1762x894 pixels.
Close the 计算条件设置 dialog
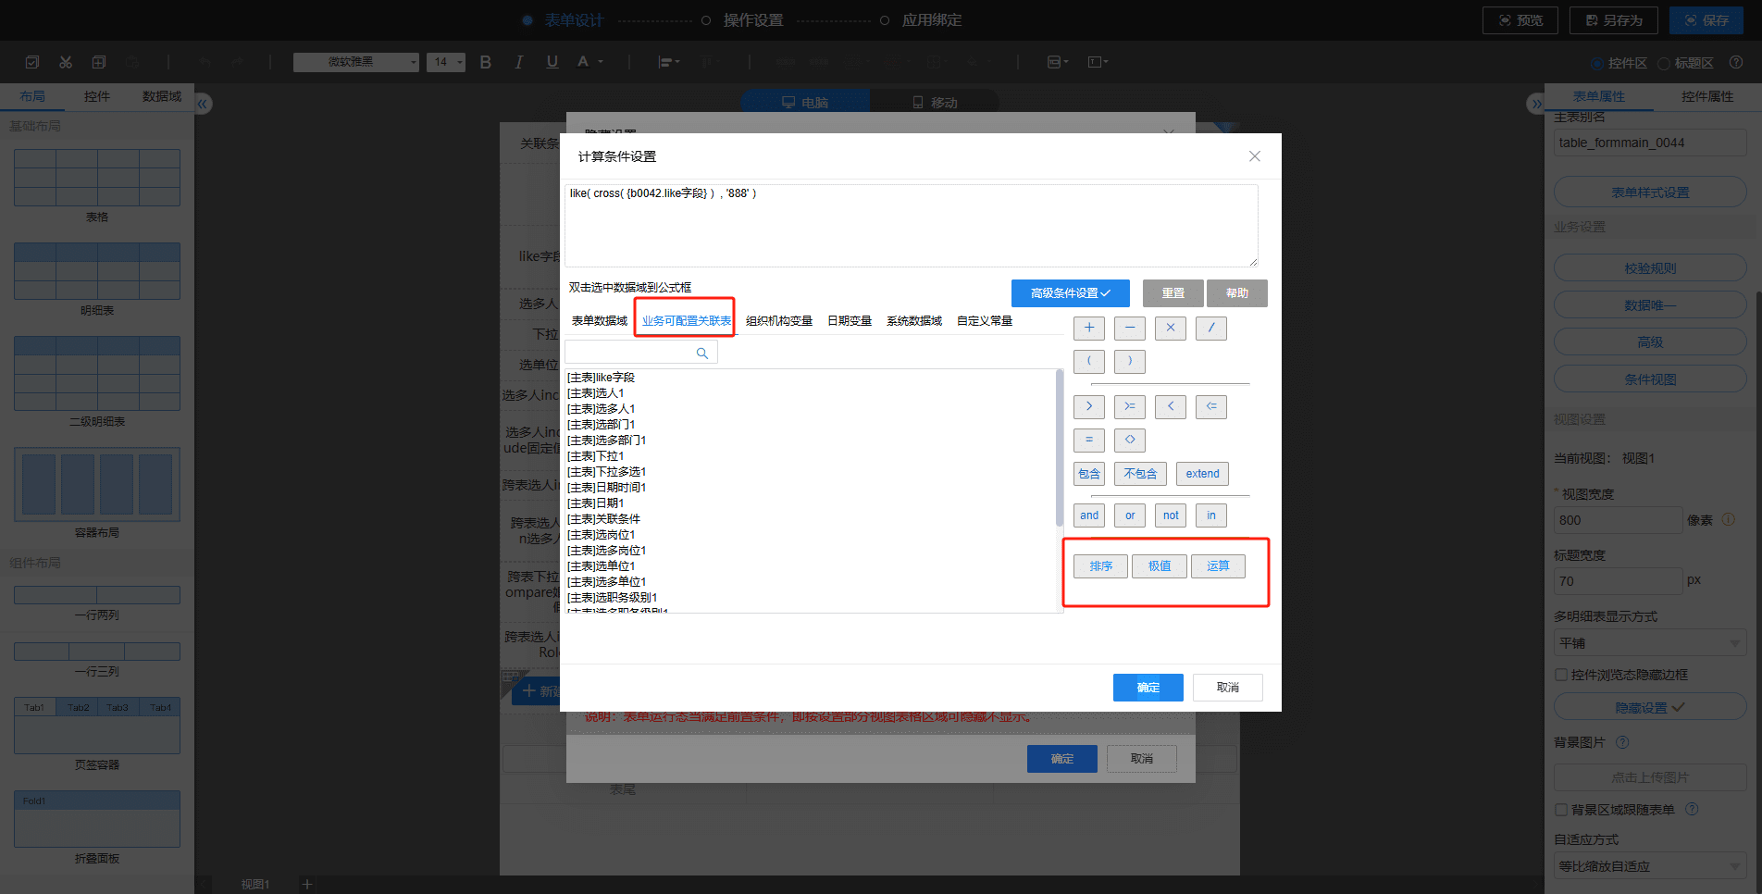1255,156
